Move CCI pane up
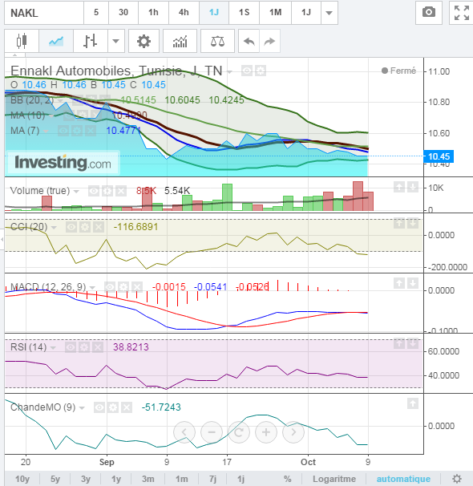 [x=399, y=223]
